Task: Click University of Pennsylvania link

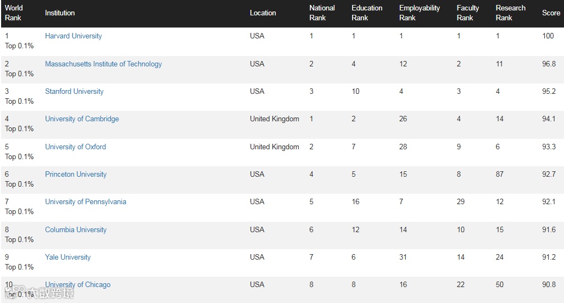Action: pyautogui.click(x=85, y=202)
